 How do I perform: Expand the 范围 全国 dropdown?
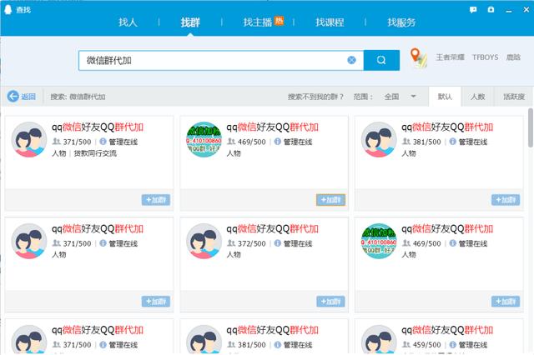[413, 97]
